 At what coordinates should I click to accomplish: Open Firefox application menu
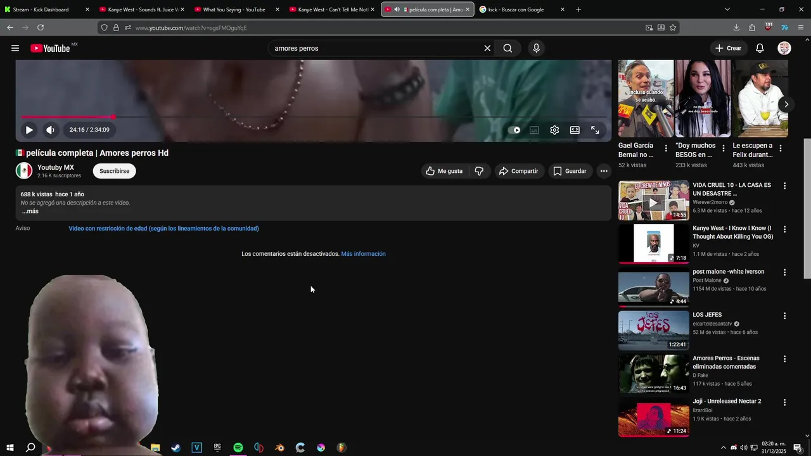(801, 27)
